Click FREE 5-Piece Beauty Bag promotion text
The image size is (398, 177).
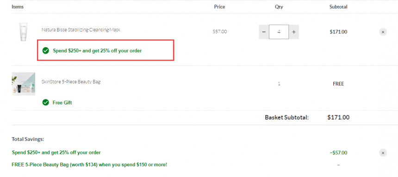(89, 165)
